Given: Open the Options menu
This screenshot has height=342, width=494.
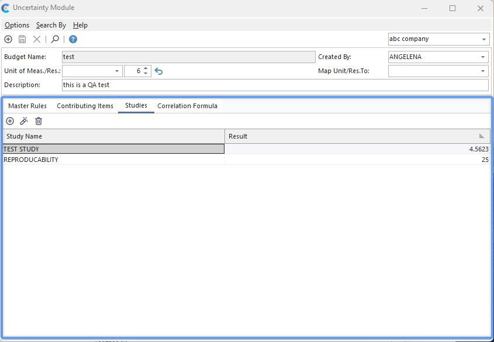Looking at the screenshot, I should (17, 25).
